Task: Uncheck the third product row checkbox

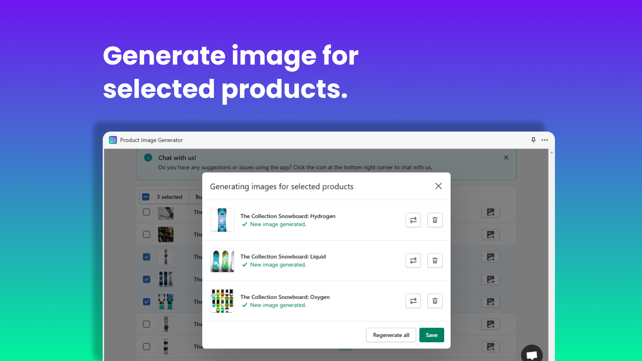Action: point(146,257)
